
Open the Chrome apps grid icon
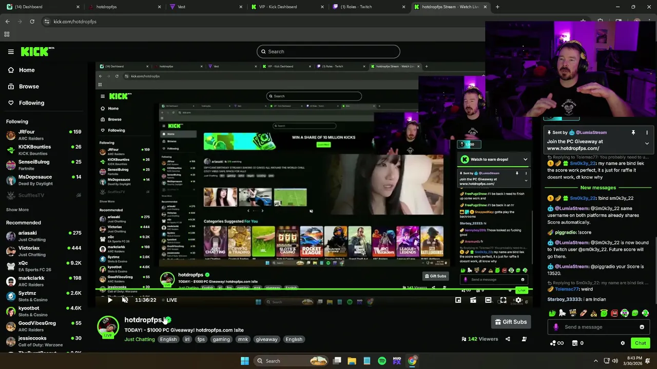[7, 34]
